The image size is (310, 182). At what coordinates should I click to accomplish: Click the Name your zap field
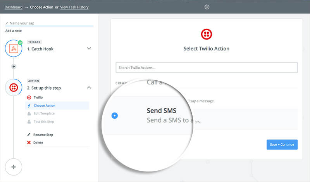pos(49,23)
